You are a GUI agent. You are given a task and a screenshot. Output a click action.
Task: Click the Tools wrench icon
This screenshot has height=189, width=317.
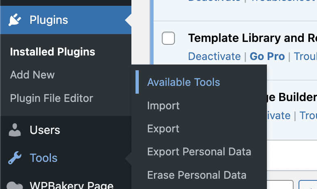pos(15,158)
